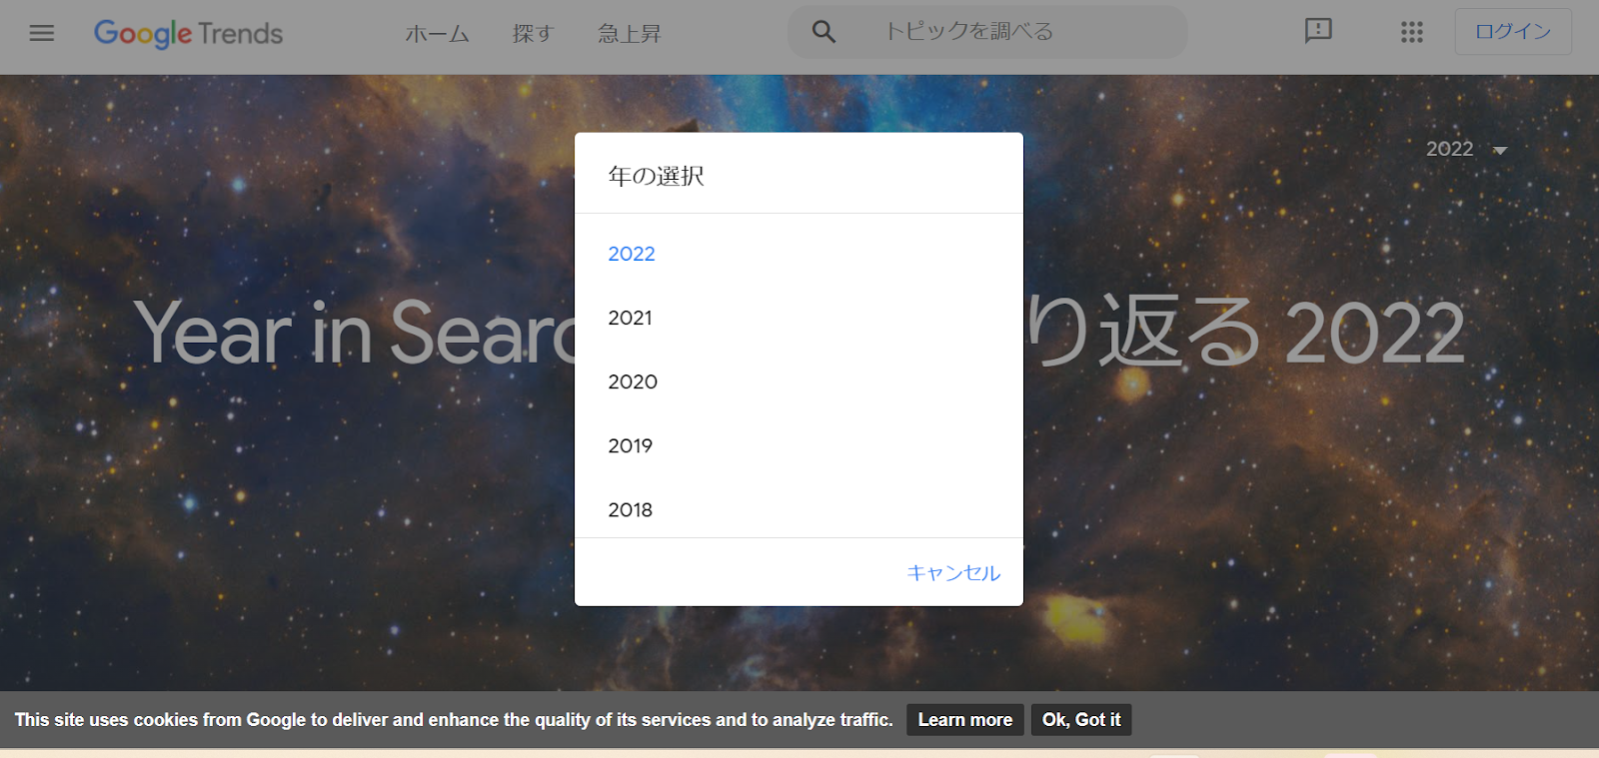
Task: Go to the ホーム tab
Action: (437, 34)
